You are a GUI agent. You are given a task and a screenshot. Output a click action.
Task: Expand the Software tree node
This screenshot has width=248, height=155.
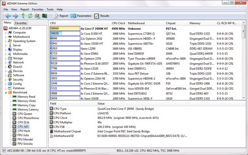click(6, 76)
